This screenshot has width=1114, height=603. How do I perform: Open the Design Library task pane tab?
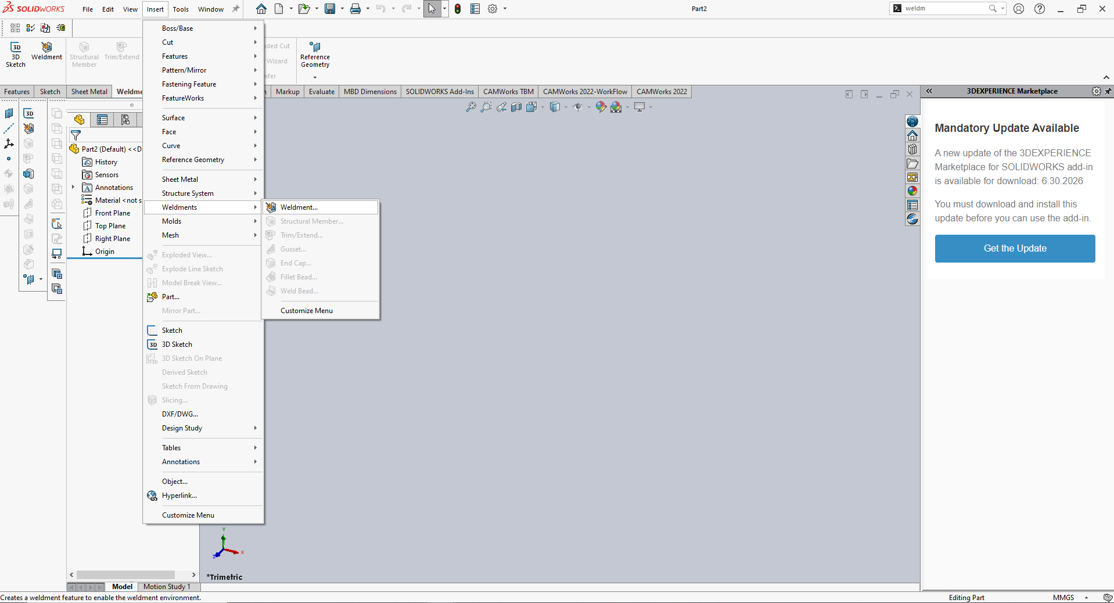point(912,149)
